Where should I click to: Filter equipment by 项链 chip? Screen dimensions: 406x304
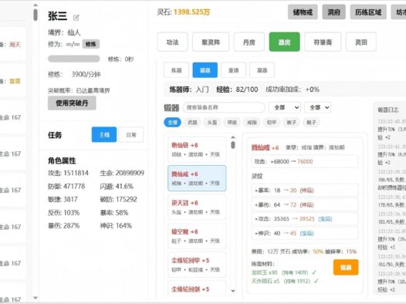(x=232, y=122)
